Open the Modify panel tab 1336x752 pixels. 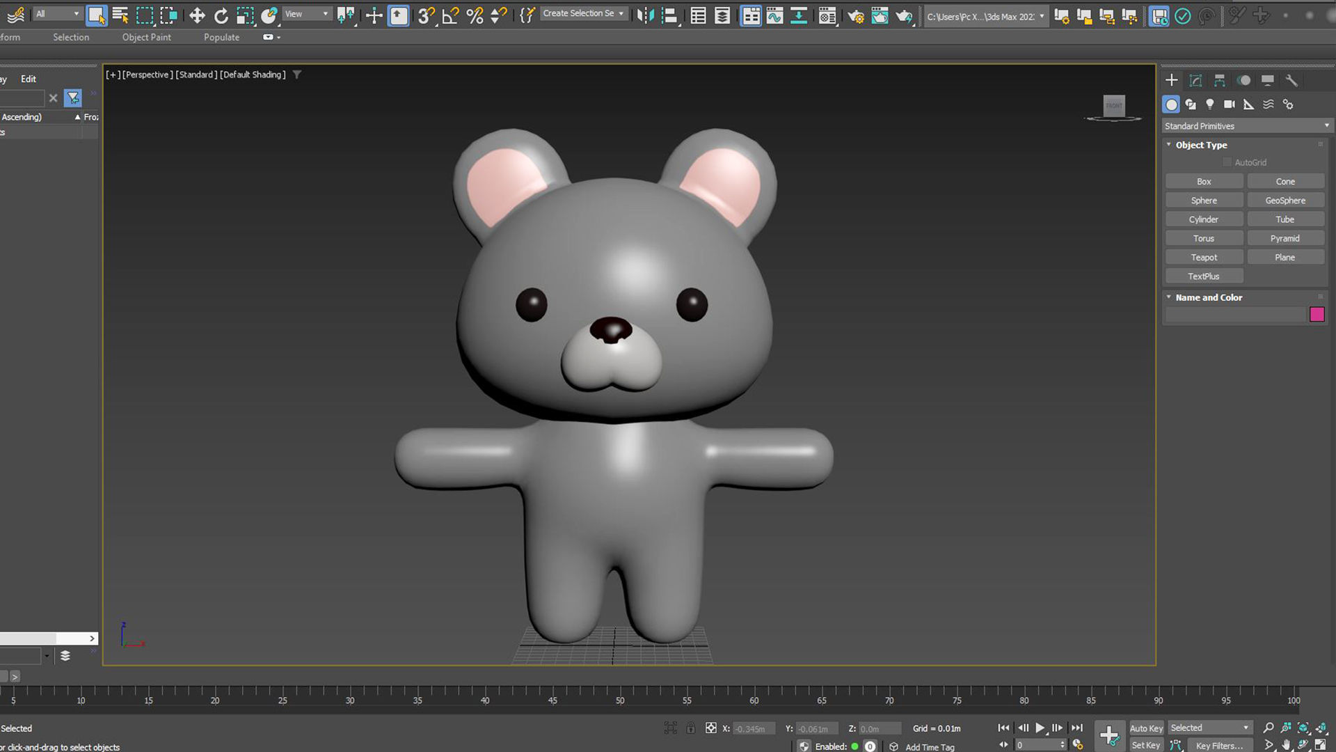point(1195,81)
